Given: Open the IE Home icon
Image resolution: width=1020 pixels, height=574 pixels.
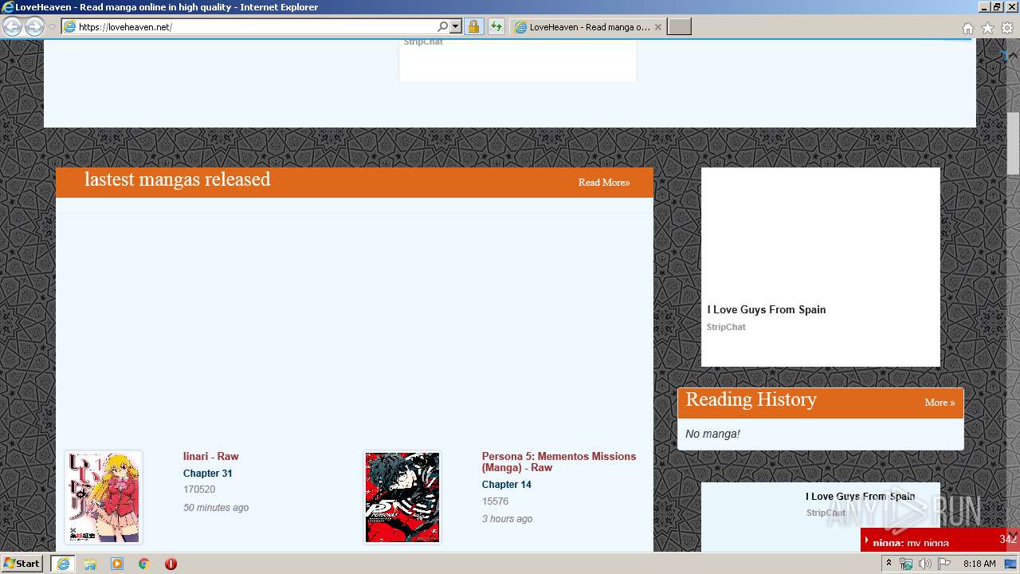Looking at the screenshot, I should pyautogui.click(x=967, y=28).
